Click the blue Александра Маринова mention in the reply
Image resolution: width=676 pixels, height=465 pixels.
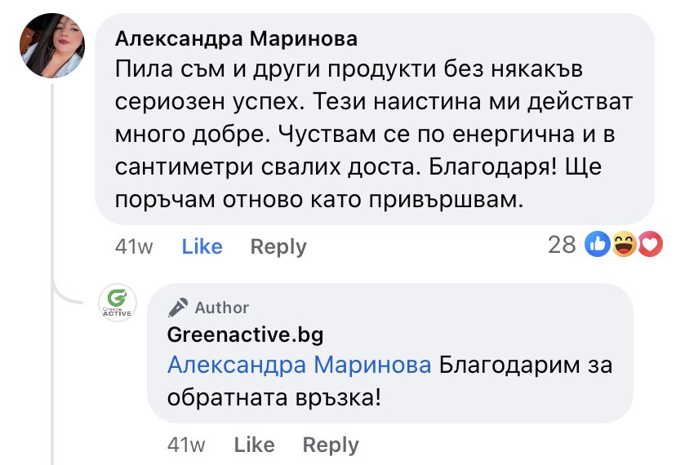coord(299,365)
